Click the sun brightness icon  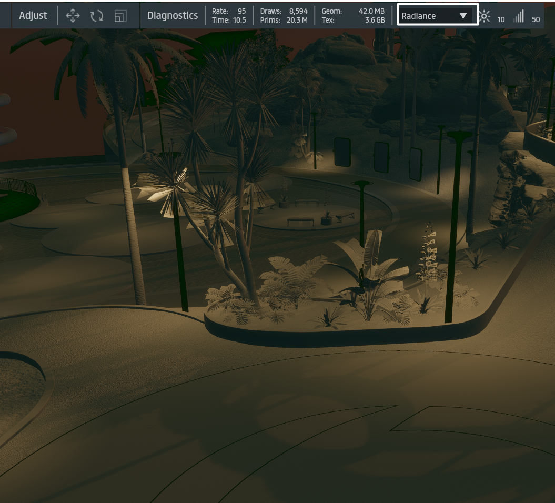485,16
